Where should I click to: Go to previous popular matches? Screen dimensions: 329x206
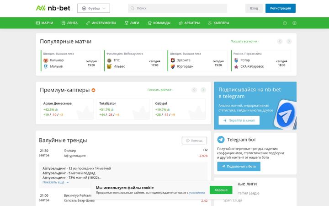click(280, 41)
